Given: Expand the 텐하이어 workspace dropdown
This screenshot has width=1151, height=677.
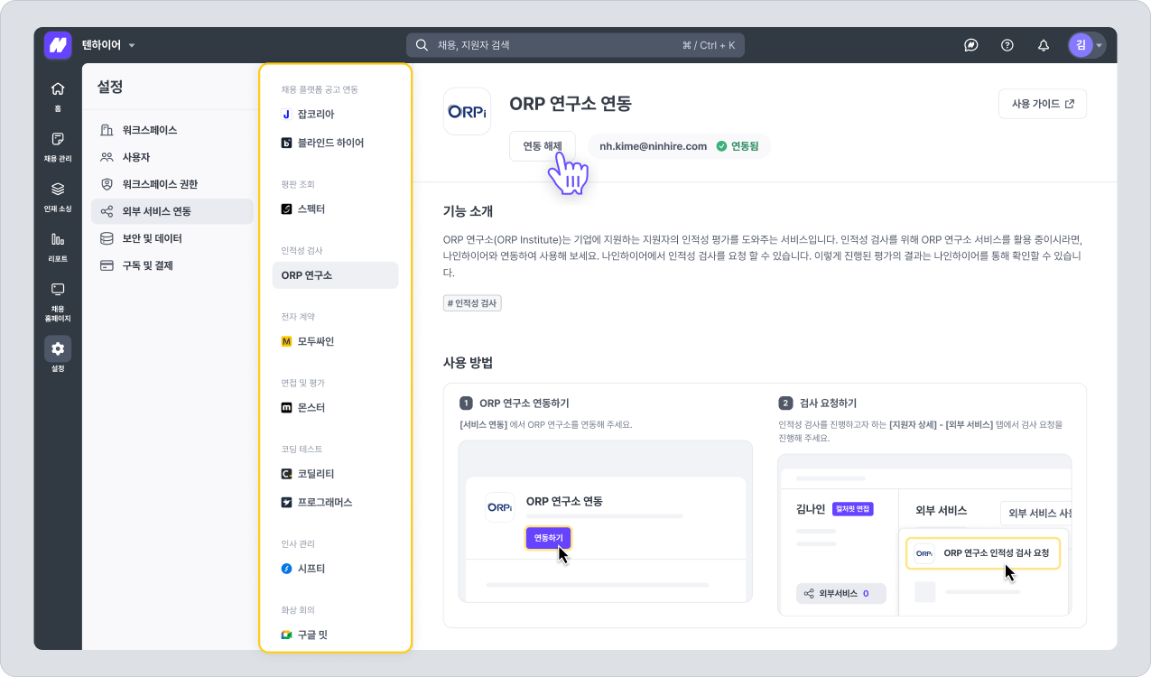Looking at the screenshot, I should [108, 45].
